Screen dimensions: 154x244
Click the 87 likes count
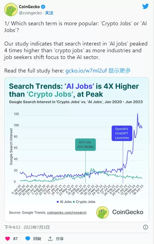click(15, 239)
